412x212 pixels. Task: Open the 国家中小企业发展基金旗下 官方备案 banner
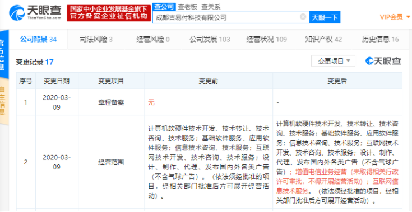pos(109,13)
